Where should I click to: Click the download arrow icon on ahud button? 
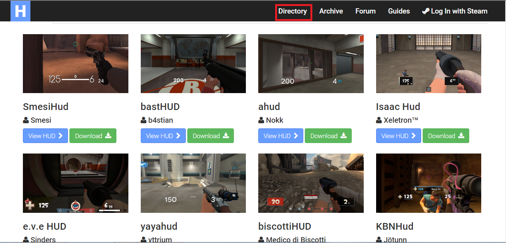click(343, 136)
